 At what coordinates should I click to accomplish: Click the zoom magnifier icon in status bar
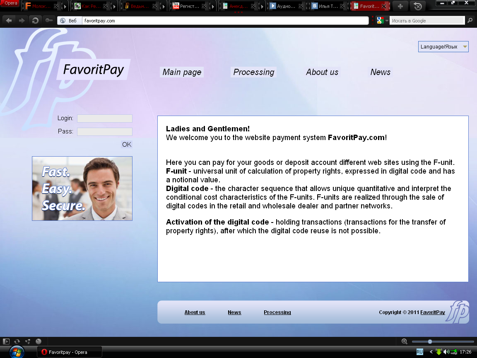(404, 341)
